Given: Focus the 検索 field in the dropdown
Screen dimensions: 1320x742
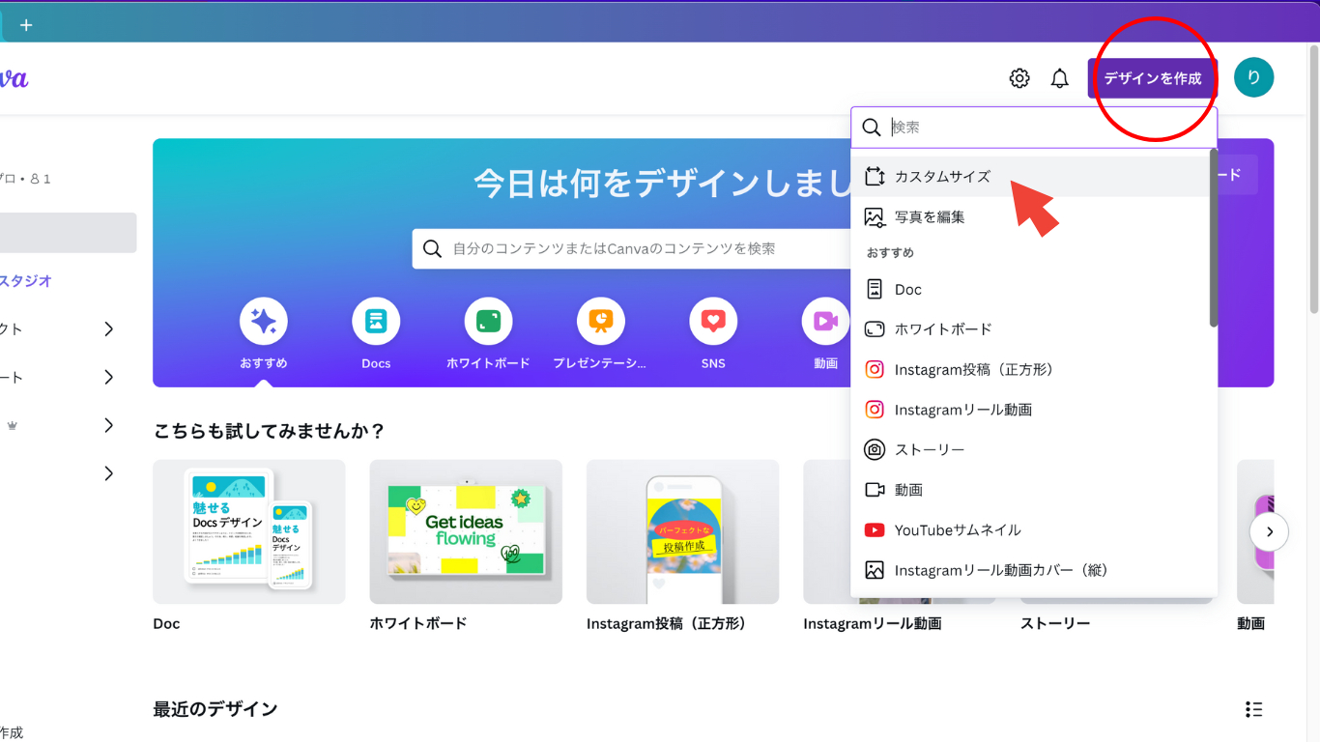Looking at the screenshot, I should tap(1034, 128).
